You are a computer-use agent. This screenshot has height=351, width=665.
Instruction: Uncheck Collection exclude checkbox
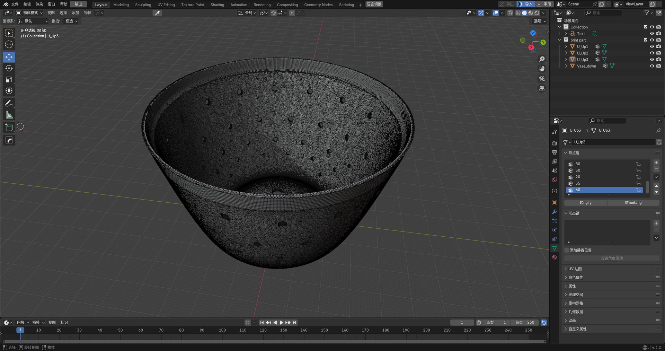[x=645, y=27]
